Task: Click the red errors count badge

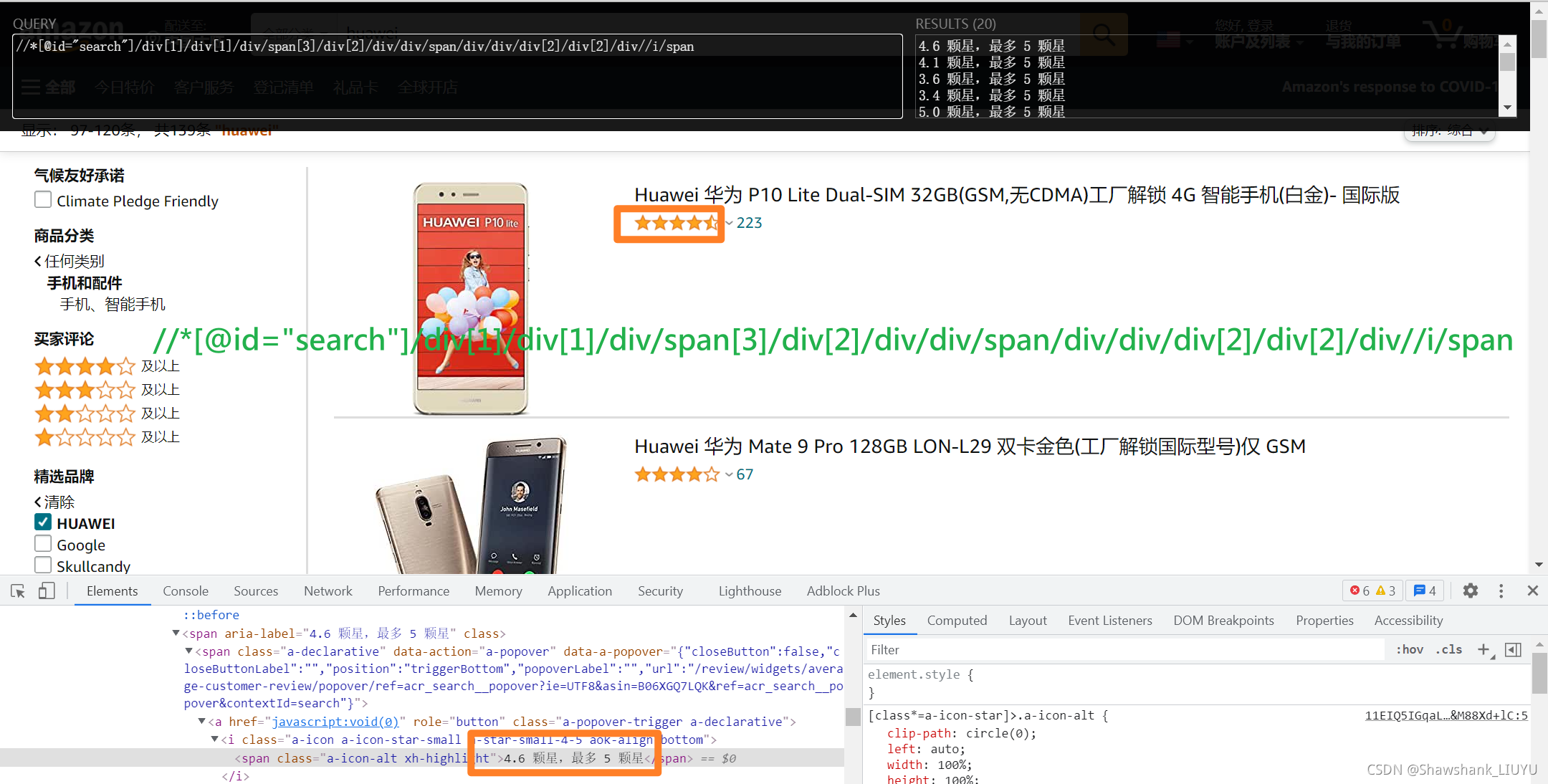Action: 1360,591
